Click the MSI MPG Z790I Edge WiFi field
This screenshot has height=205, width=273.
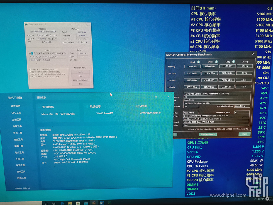click(x=216, y=122)
